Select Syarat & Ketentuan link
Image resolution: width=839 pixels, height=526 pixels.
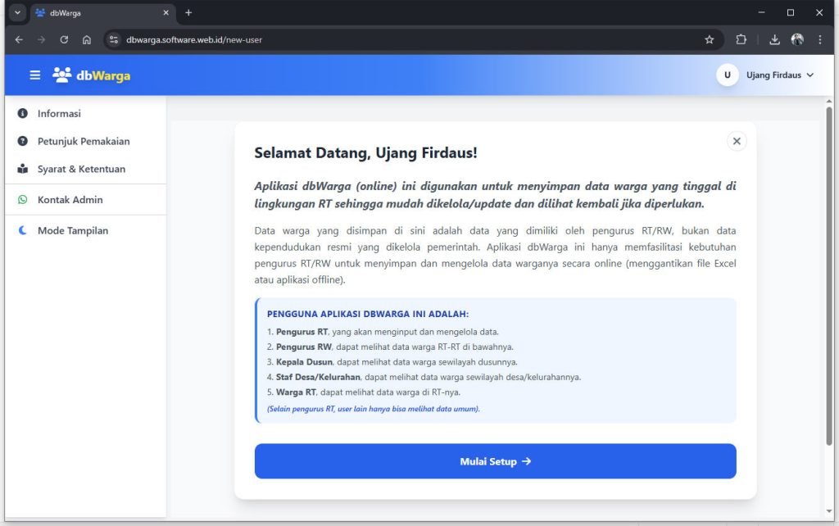click(81, 170)
